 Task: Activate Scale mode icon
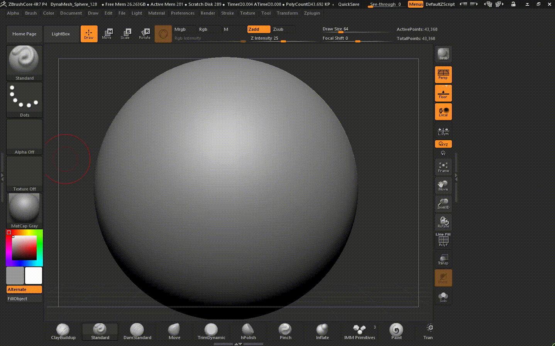pos(125,34)
